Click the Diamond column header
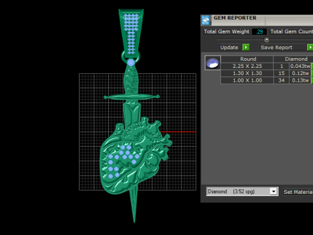Viewport: 313px width, 235px height. click(293, 59)
